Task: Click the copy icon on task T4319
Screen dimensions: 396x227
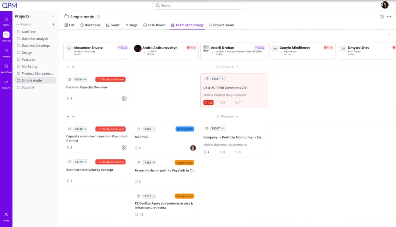Action: [x=70, y=162]
